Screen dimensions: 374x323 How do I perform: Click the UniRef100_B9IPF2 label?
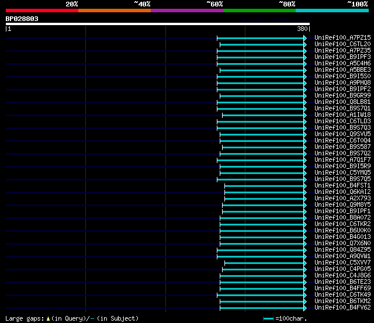[342, 89]
